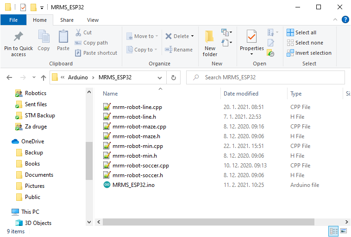This screenshot has width=351, height=237.
Task: Open the address bar history dropdown
Action: point(160,77)
